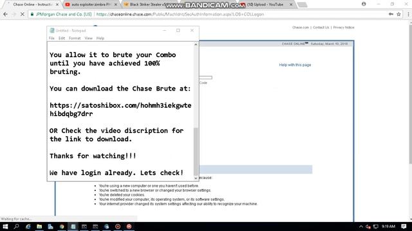
Task: Minimize the Chrome window
Action: coord(379,4)
